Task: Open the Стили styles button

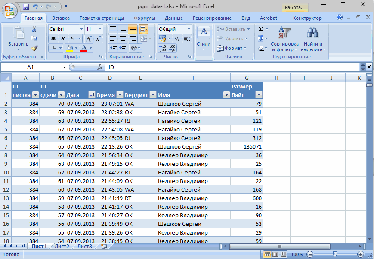Action: 204,39
